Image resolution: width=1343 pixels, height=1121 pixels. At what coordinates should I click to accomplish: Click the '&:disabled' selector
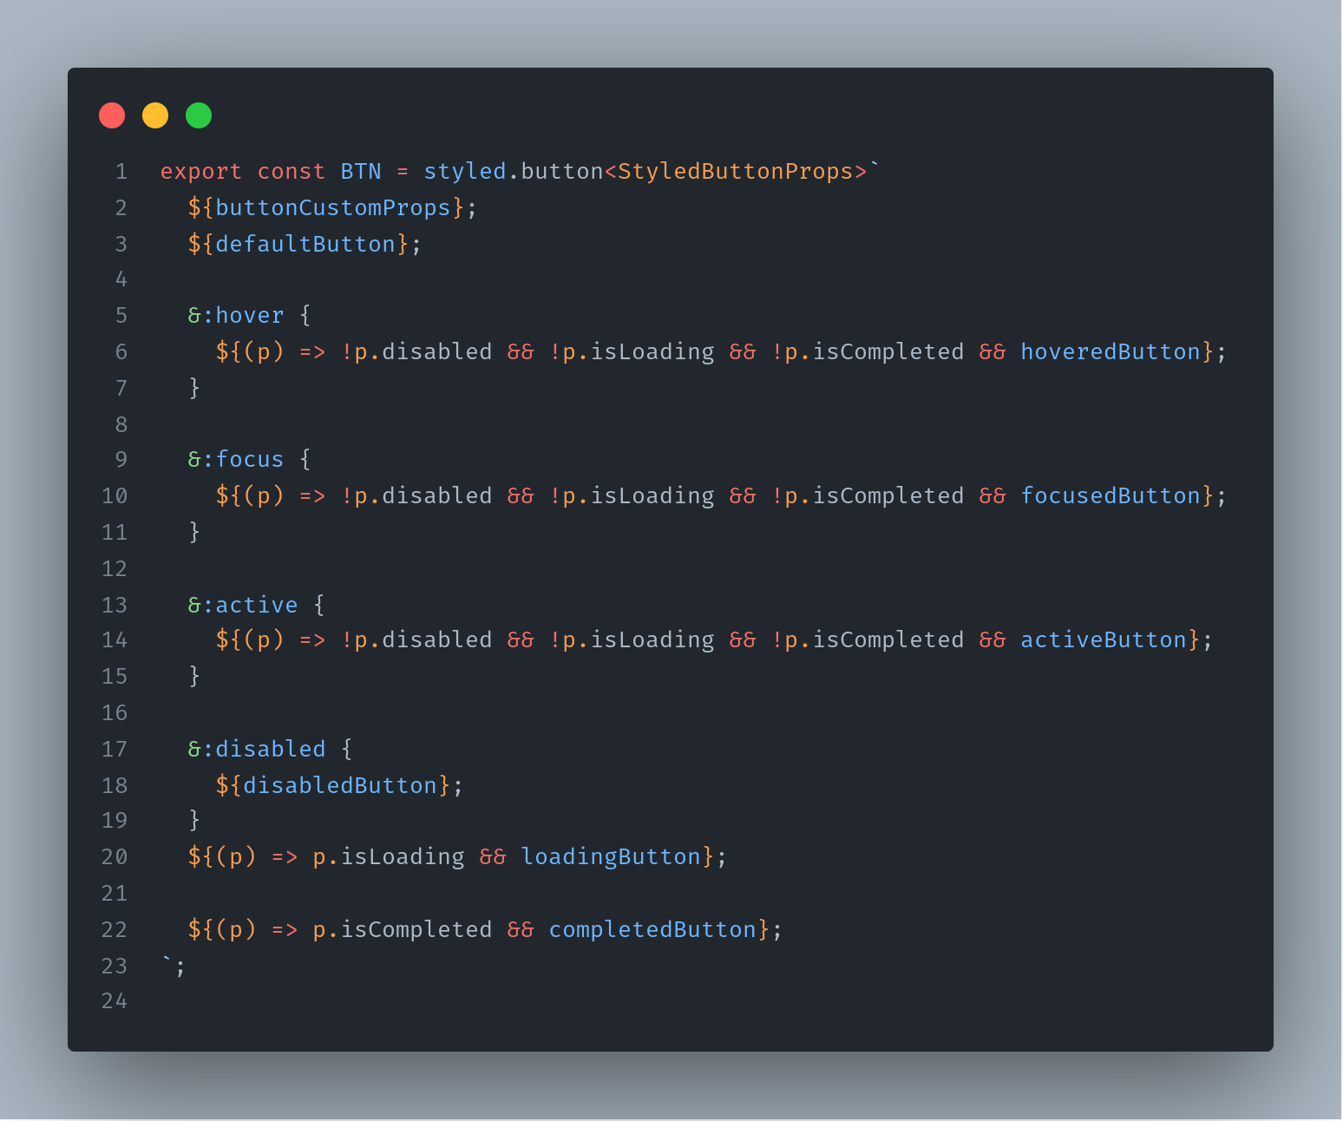click(x=257, y=750)
